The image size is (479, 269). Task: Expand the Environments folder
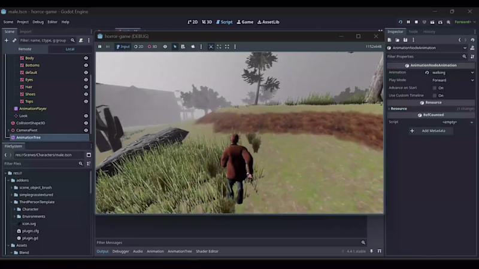click(x=14, y=216)
